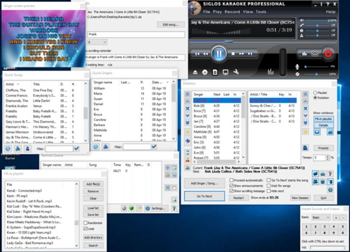Viewport: 350px width, 252px height.
Task: Check the Randomize option in Fill-in playlist
Action: click(x=86, y=223)
